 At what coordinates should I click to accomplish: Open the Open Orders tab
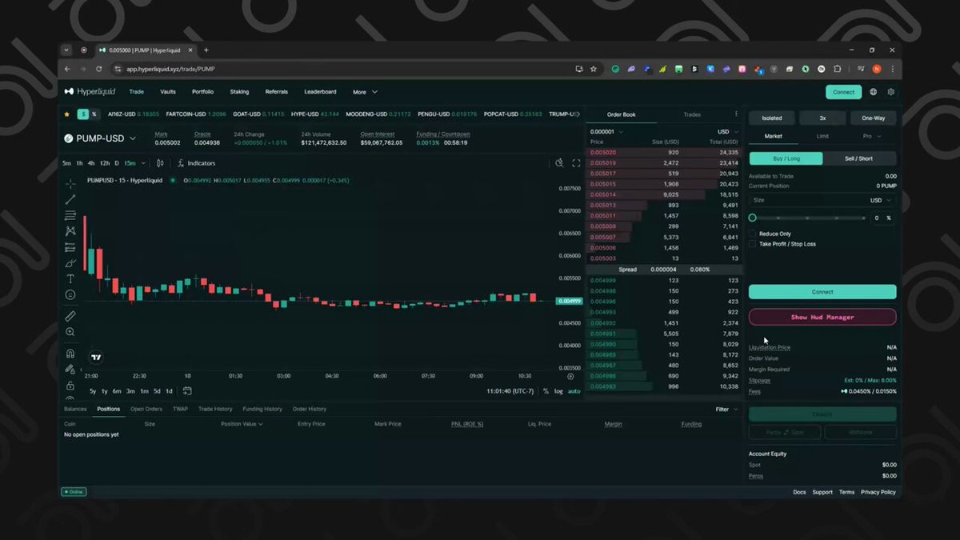pyautogui.click(x=146, y=409)
